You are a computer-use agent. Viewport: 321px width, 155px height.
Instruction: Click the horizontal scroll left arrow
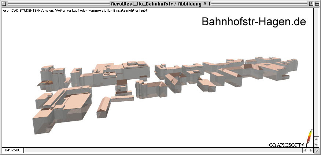click(305, 150)
